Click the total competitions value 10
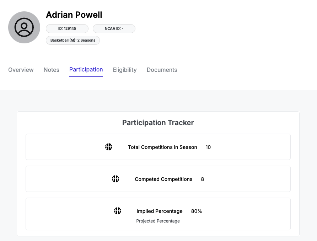The height and width of the screenshot is (241, 317). 208,147
